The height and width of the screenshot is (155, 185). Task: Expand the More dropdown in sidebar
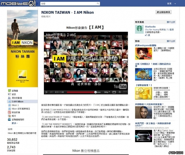coord(15,123)
